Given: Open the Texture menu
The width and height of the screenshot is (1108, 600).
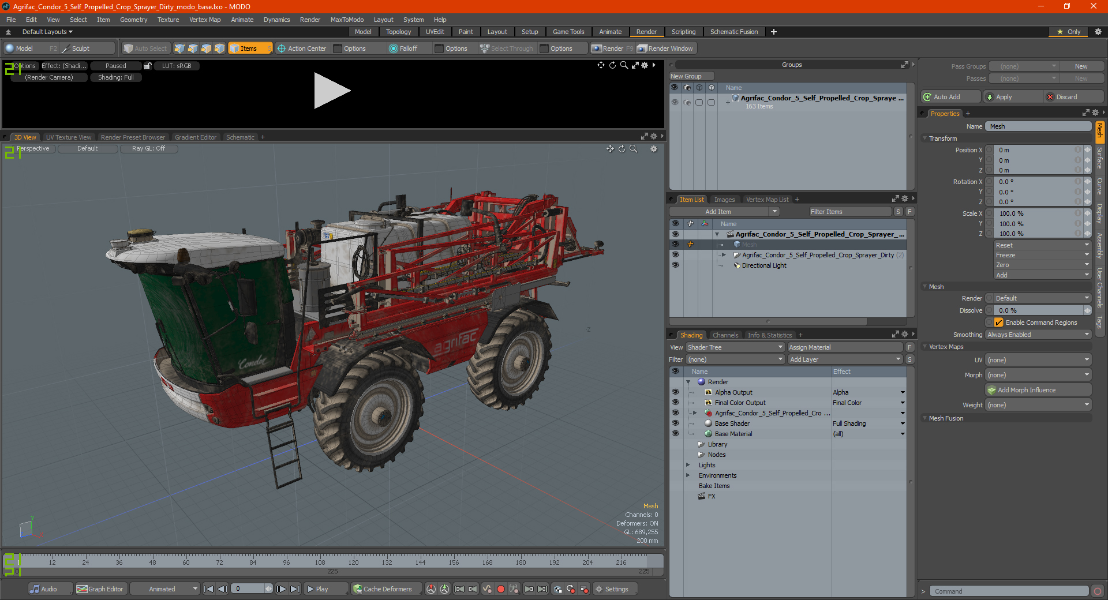Looking at the screenshot, I should click(168, 20).
